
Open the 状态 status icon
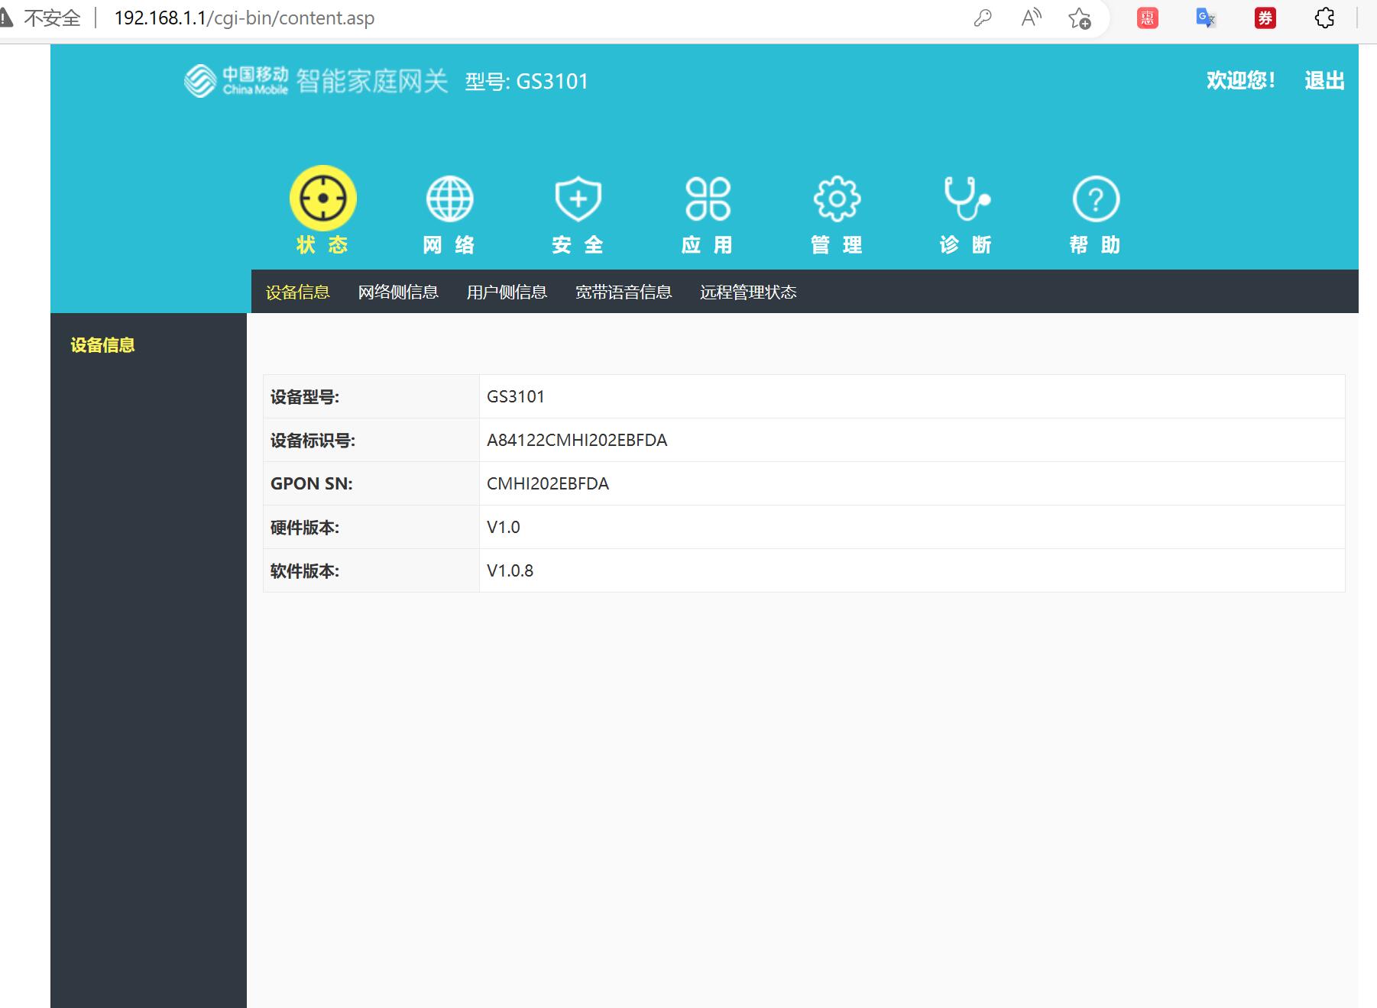[x=322, y=199]
